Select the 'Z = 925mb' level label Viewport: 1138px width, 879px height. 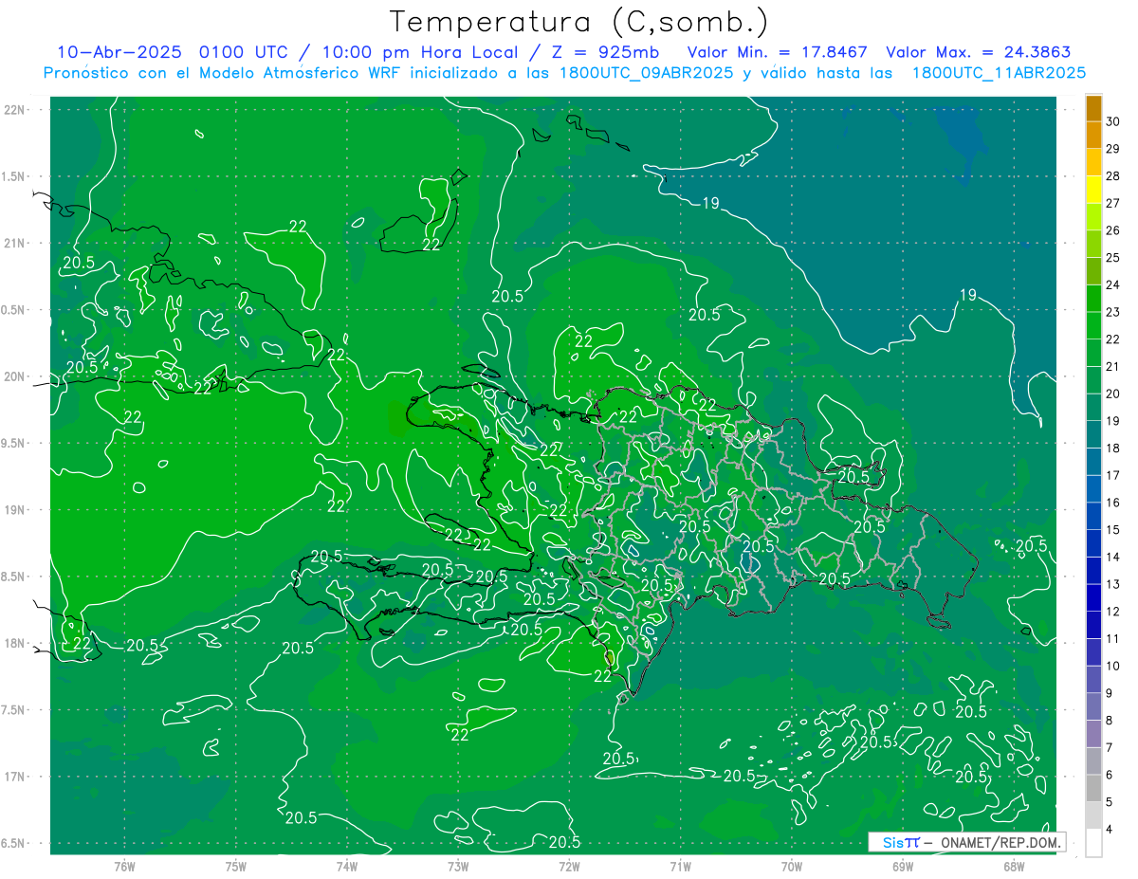(604, 52)
